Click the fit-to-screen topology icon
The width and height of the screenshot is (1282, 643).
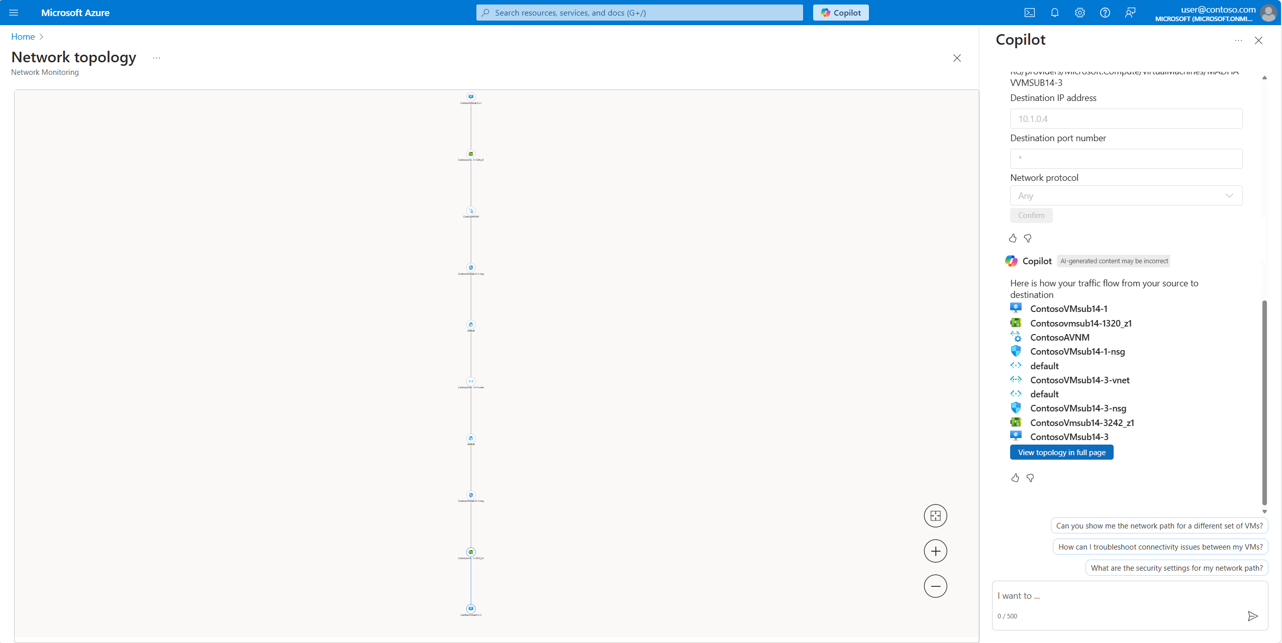point(935,516)
